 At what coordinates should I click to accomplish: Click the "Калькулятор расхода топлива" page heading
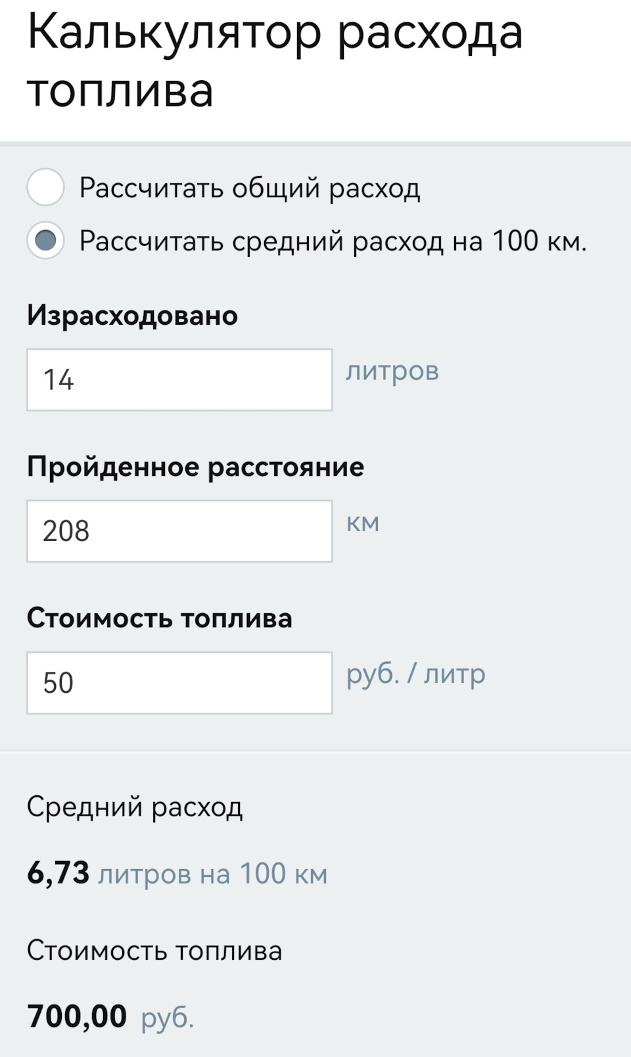(275, 60)
